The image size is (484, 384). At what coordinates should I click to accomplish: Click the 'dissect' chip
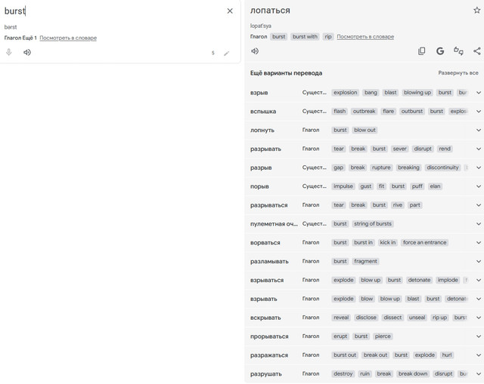[x=392, y=318]
